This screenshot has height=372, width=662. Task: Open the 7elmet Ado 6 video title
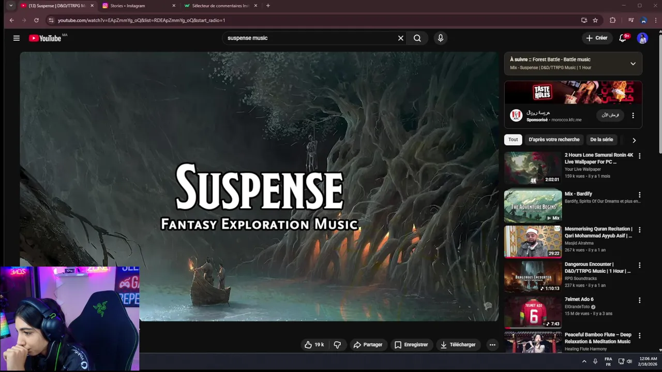click(579, 299)
